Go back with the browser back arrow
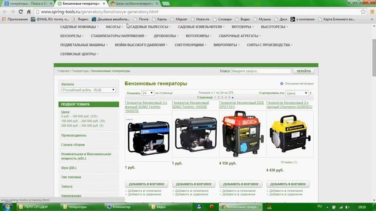 coord(5,12)
